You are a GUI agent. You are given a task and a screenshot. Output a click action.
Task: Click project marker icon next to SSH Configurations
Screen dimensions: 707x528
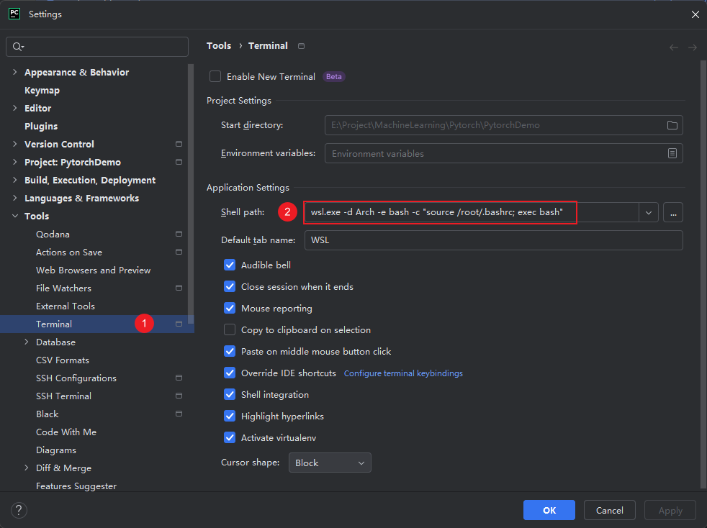(179, 378)
